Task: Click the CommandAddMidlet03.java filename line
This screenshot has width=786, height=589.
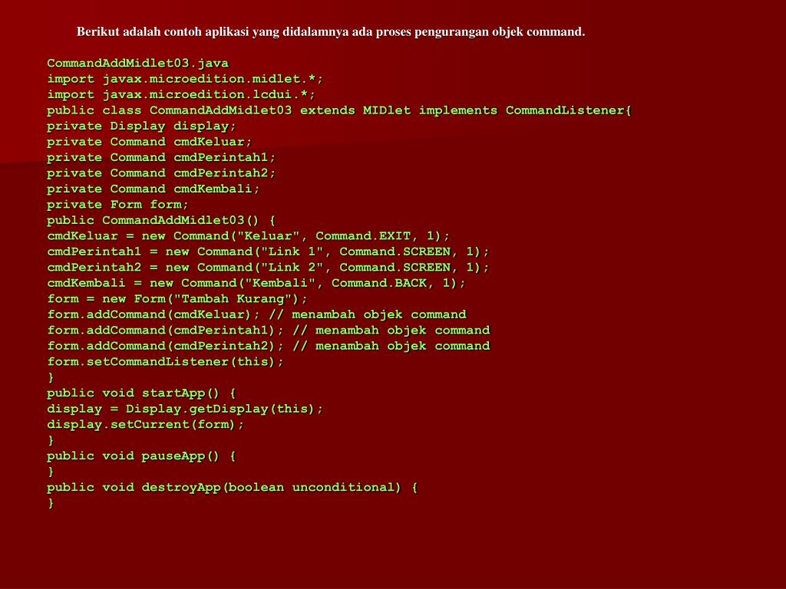Action: click(138, 64)
